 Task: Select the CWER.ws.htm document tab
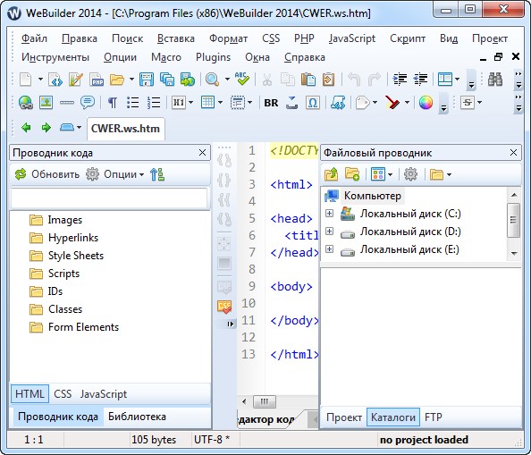126,129
